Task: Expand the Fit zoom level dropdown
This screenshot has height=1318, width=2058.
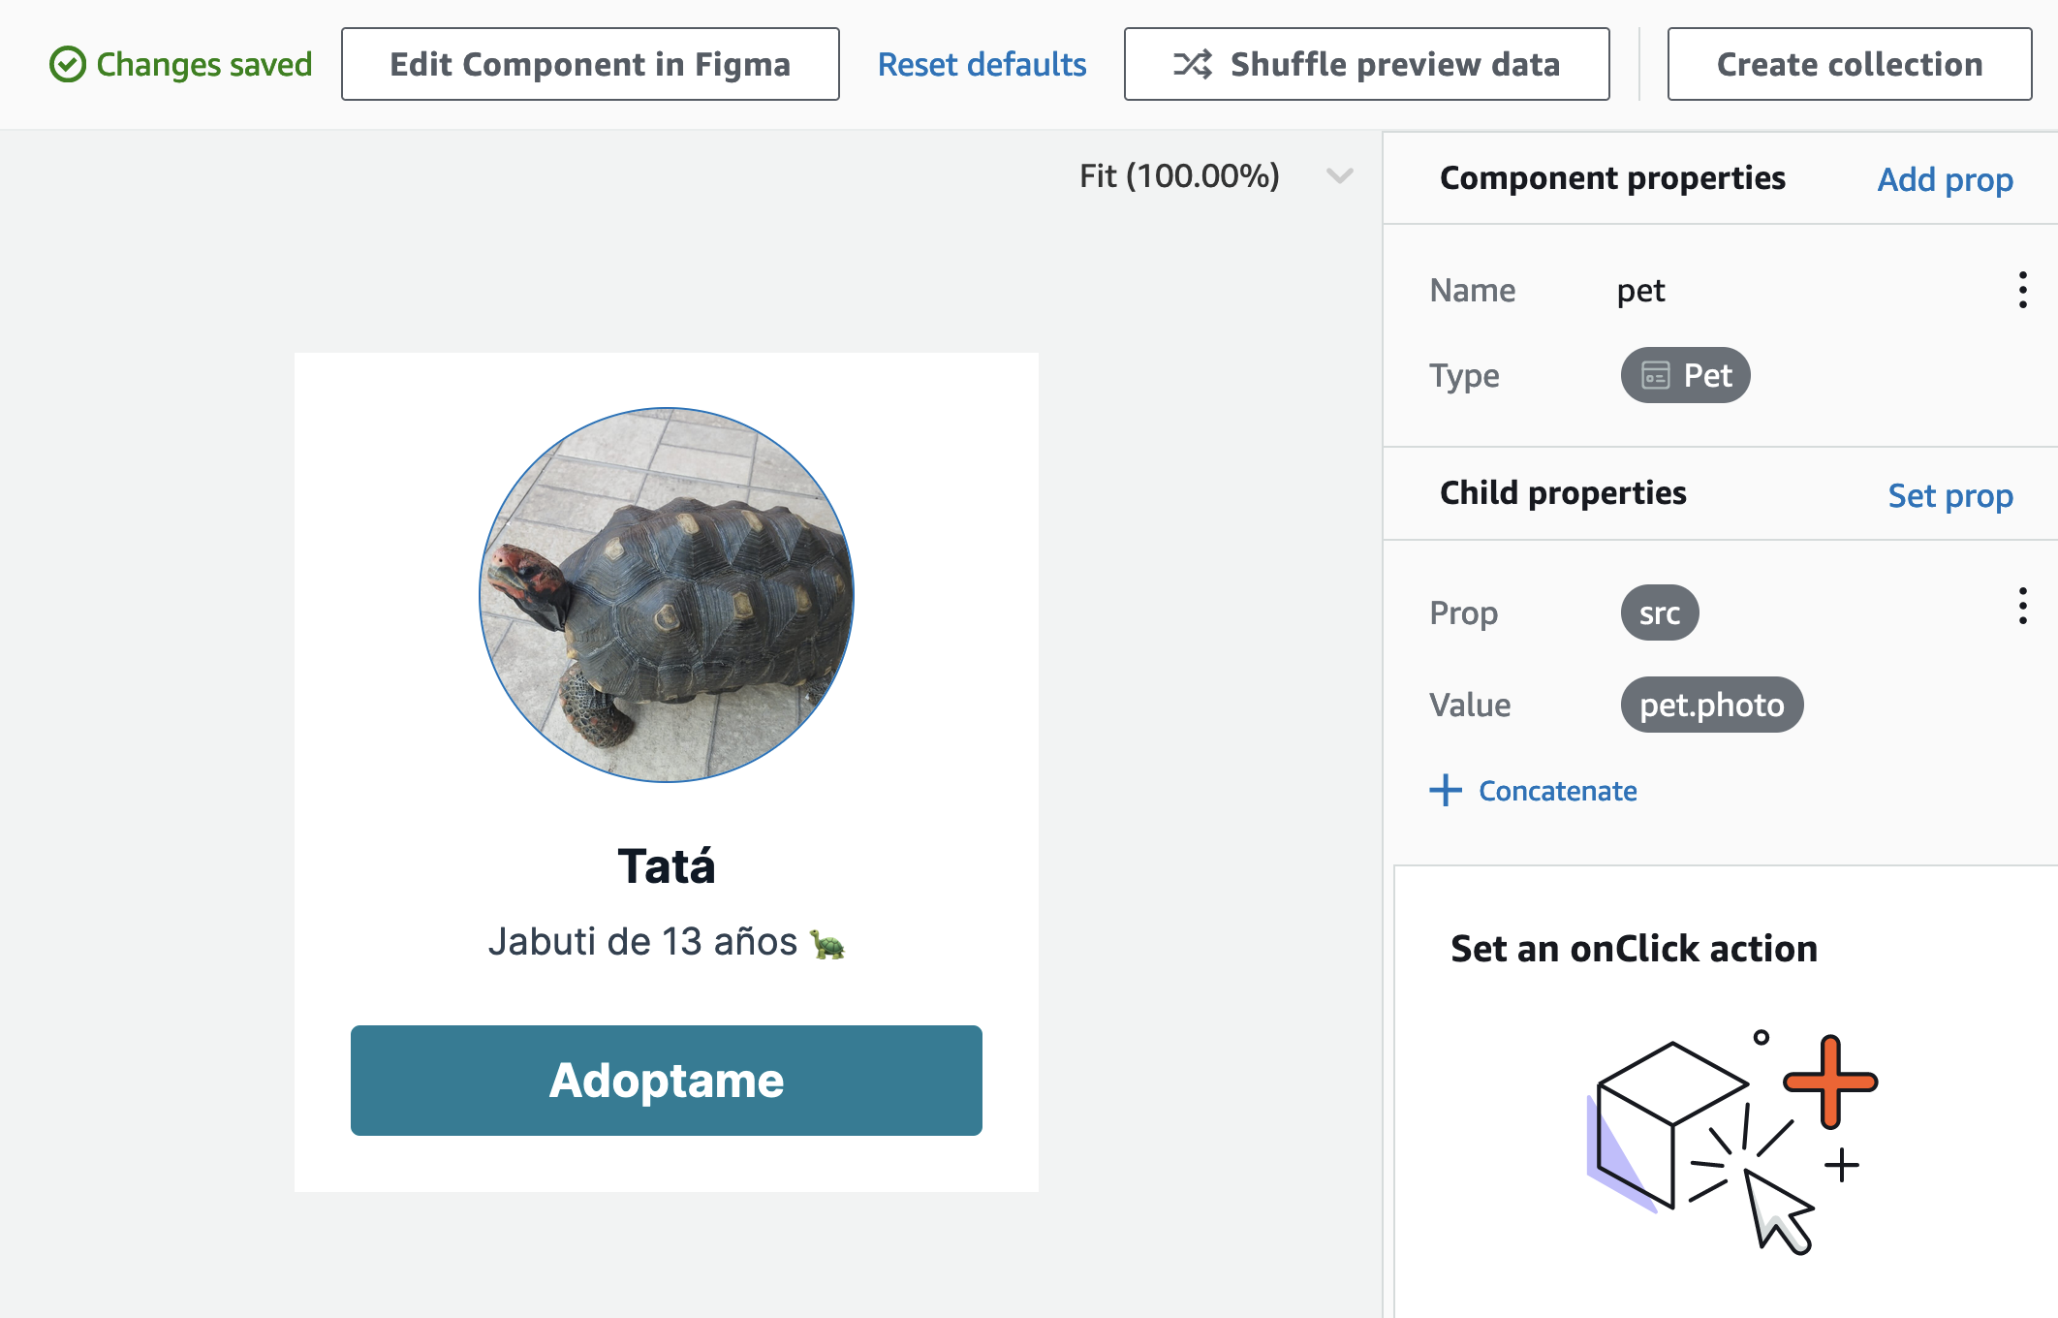Action: tap(1339, 176)
